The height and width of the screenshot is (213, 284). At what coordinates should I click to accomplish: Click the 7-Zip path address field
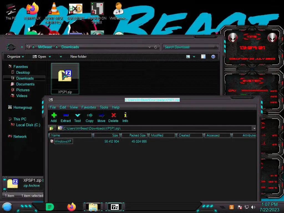pyautogui.click(x=155, y=128)
